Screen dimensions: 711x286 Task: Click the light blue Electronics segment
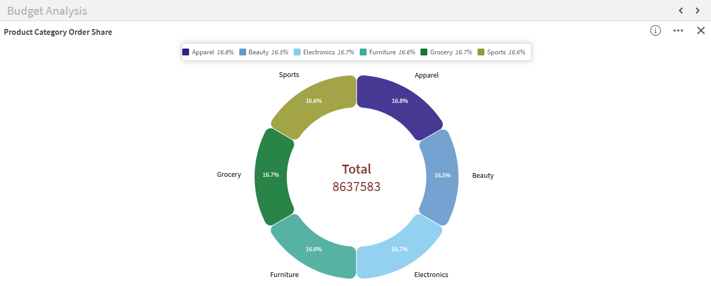click(399, 249)
